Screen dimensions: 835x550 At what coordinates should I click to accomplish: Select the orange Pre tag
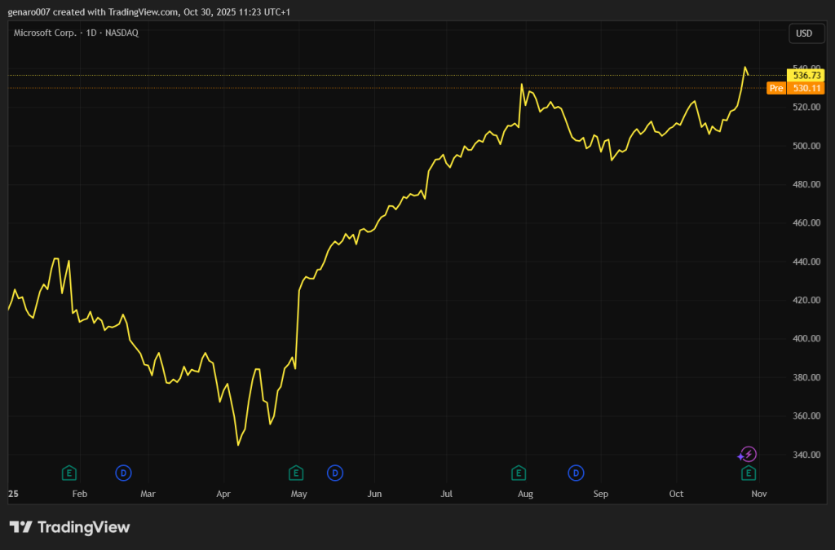[776, 88]
